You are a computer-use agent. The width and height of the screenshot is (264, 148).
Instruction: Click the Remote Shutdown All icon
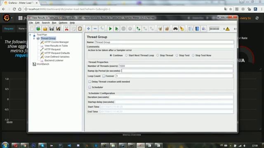coord(152,29)
